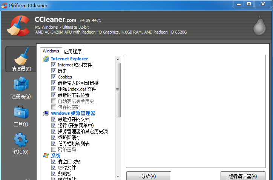
Task: Maximize the CCleaner window
Action: (x=249, y=4)
